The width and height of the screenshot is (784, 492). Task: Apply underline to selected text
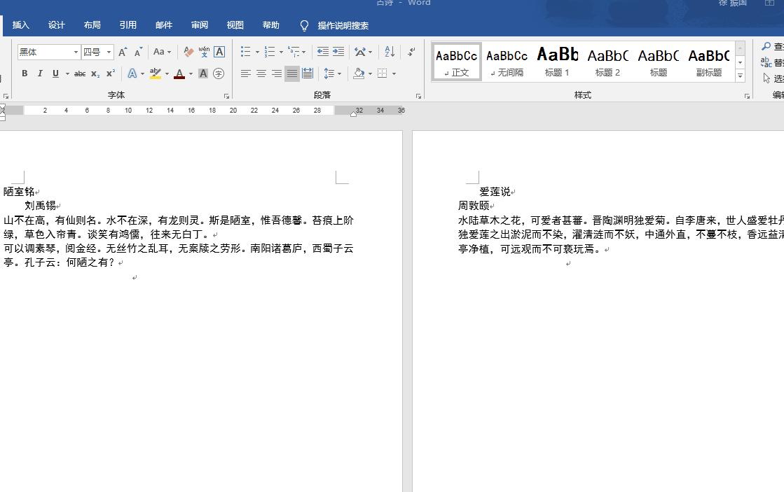click(54, 73)
